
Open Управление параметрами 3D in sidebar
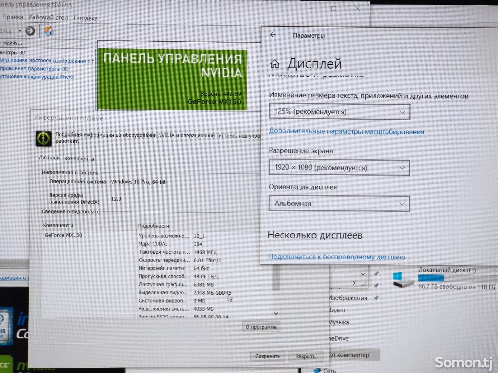[x=34, y=69]
